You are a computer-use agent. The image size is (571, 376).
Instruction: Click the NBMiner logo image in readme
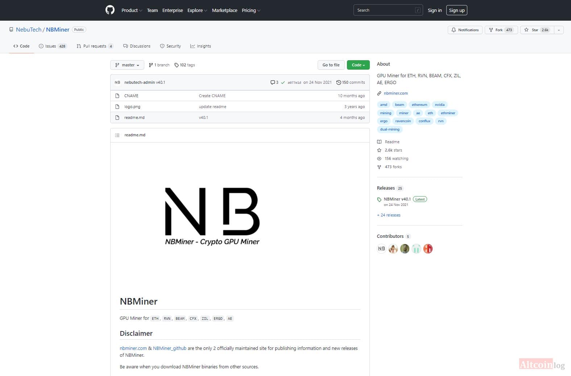tap(212, 216)
